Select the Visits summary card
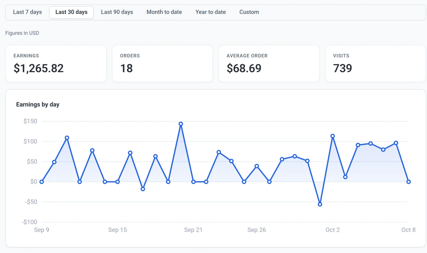Screen dimensions: 427x253 point(375,63)
